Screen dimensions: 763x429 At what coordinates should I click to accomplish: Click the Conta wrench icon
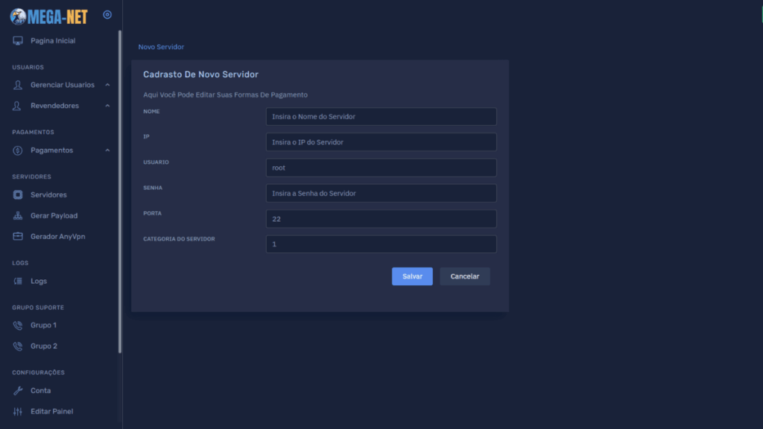pyautogui.click(x=18, y=390)
